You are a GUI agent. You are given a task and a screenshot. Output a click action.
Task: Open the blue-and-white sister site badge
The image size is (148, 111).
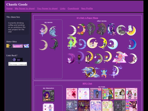[26, 46]
